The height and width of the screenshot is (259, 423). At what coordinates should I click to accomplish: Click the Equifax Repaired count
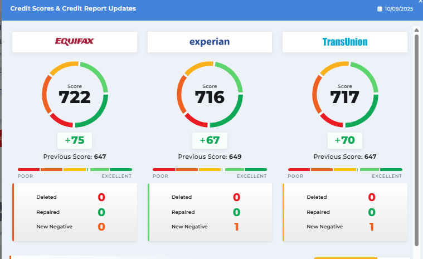[x=101, y=212]
